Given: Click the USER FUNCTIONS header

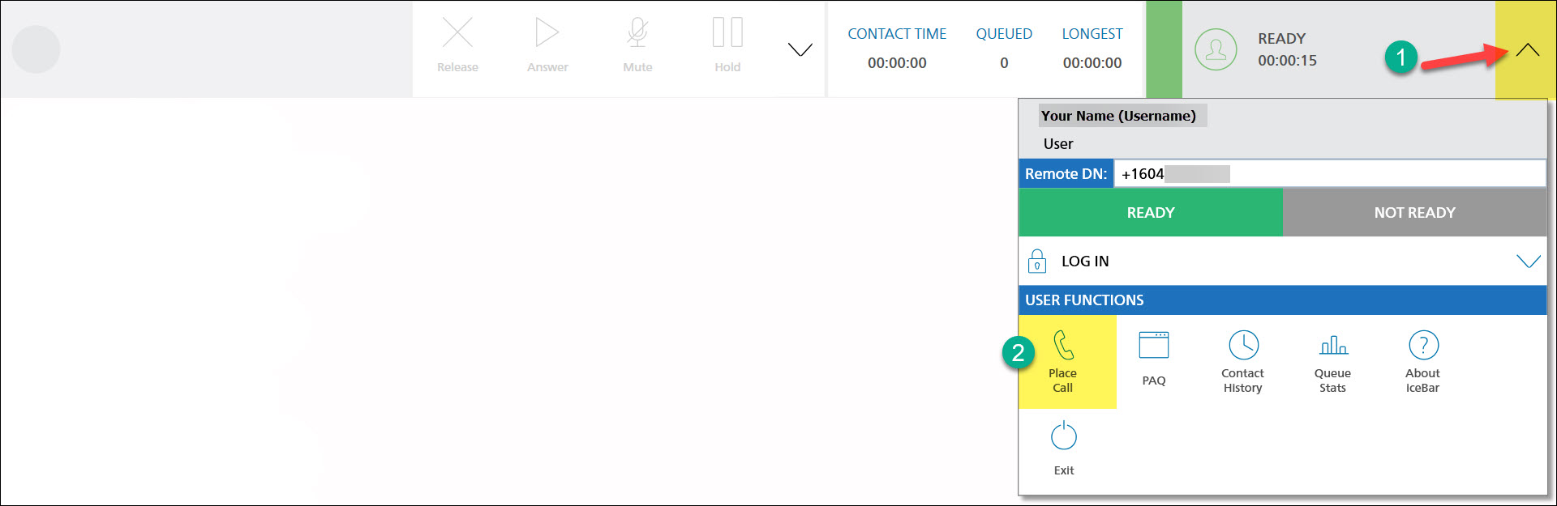Looking at the screenshot, I should 1283,300.
